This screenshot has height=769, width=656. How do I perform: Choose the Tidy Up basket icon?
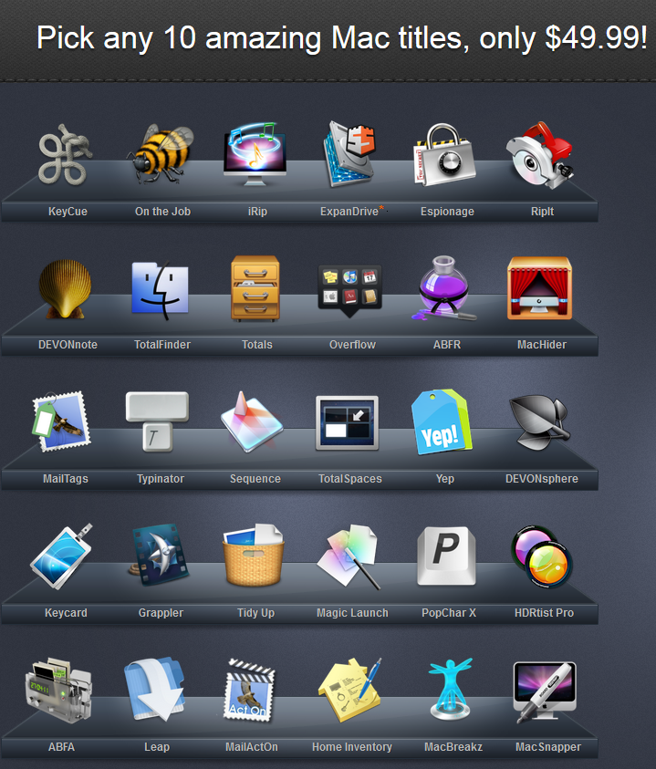(x=255, y=556)
